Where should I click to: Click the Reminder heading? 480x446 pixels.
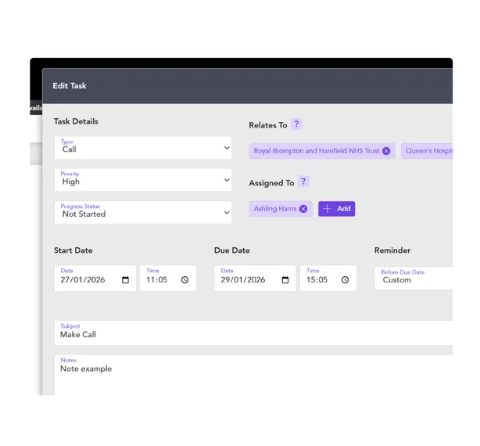pyautogui.click(x=392, y=250)
